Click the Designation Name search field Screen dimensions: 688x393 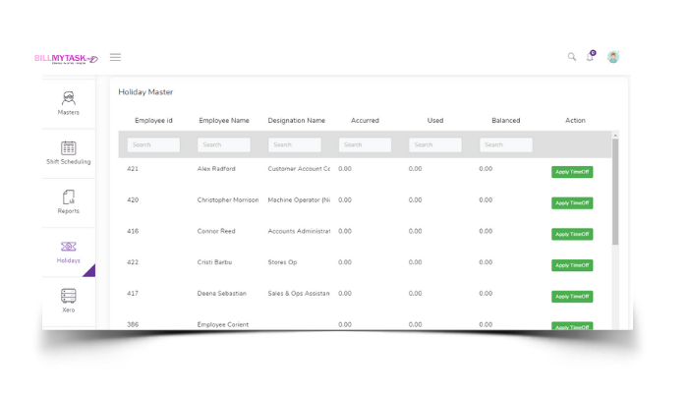pos(295,144)
